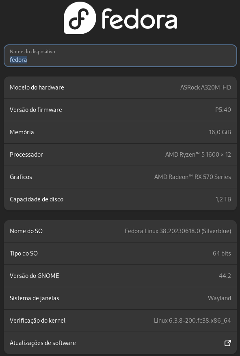The height and width of the screenshot is (356, 240).
Task: Click the Wayland window system value
Action: (x=219, y=298)
